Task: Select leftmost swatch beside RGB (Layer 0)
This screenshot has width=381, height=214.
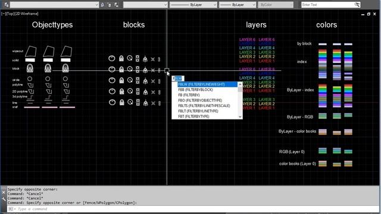Action: pyautogui.click(x=323, y=150)
